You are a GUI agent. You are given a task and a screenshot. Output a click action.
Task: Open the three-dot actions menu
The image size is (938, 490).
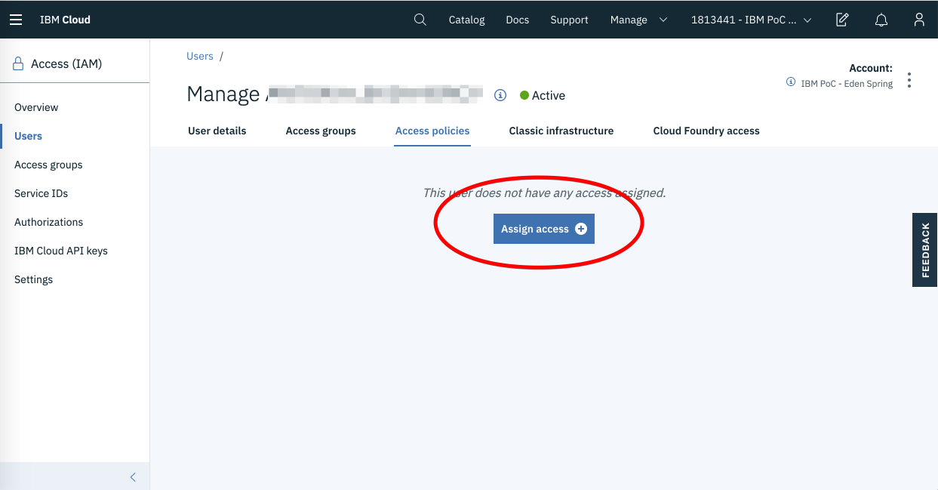tap(909, 80)
